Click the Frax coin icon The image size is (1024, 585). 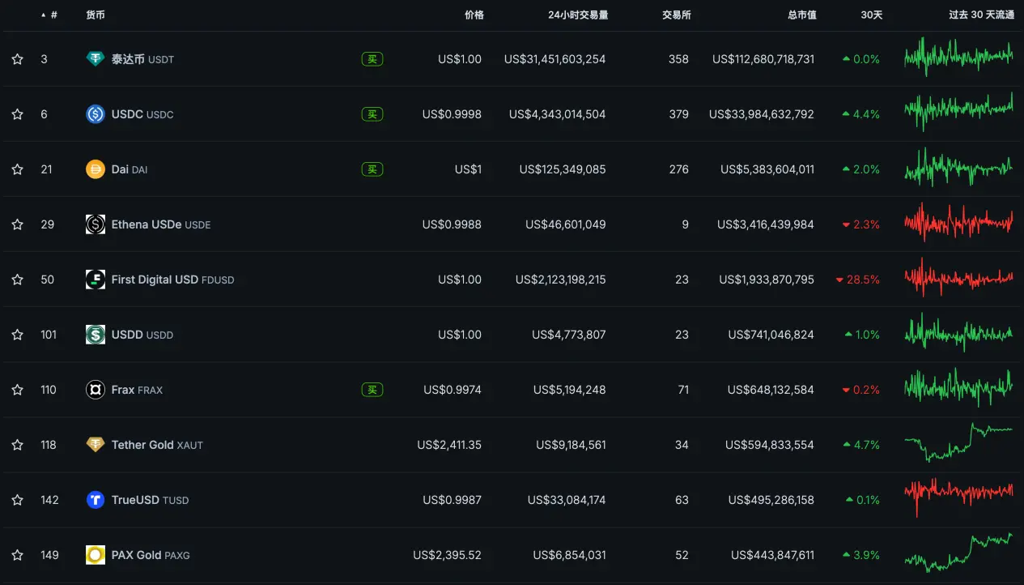(x=96, y=390)
